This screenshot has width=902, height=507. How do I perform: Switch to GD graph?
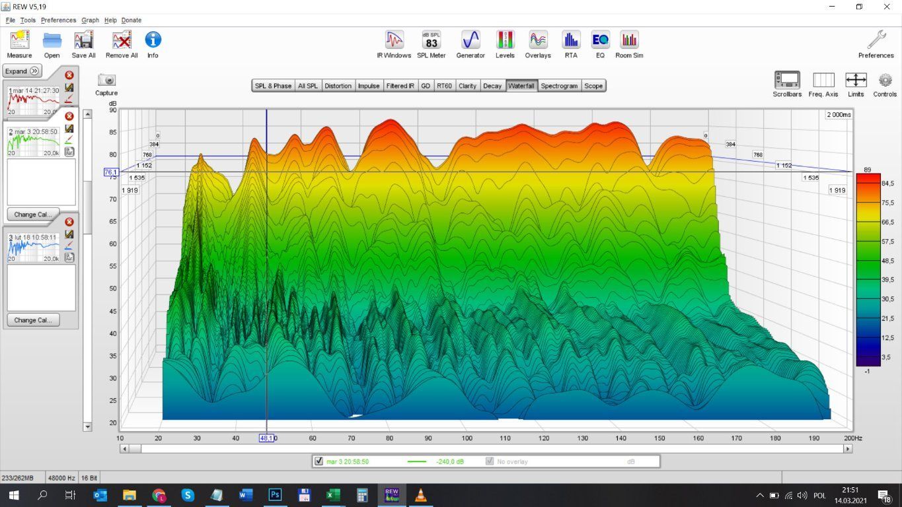click(426, 86)
